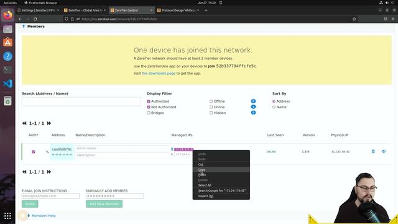
Task: Focus the short name field
Action: tap(122, 148)
